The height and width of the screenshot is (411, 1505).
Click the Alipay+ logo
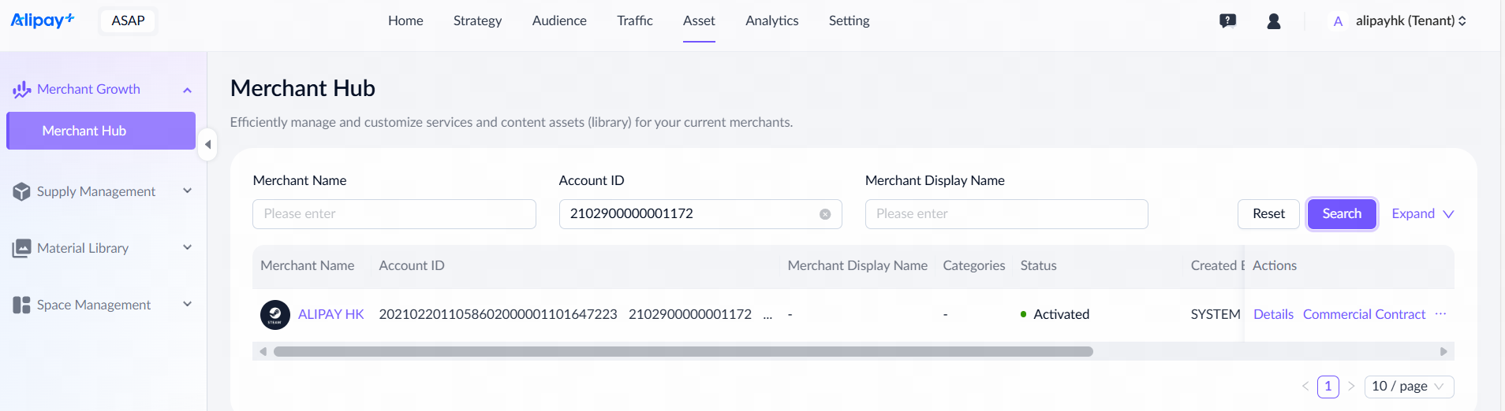click(x=43, y=20)
